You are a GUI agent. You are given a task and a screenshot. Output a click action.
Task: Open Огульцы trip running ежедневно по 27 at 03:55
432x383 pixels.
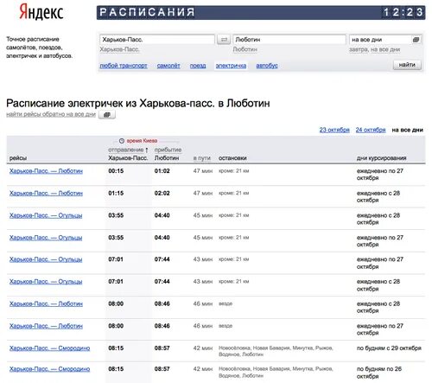tap(46, 238)
